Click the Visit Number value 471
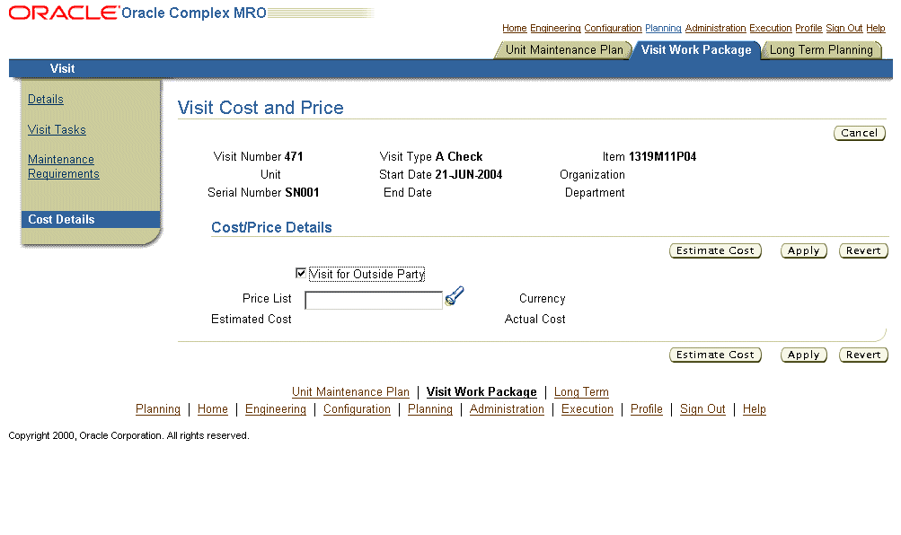901x535 pixels. (294, 157)
